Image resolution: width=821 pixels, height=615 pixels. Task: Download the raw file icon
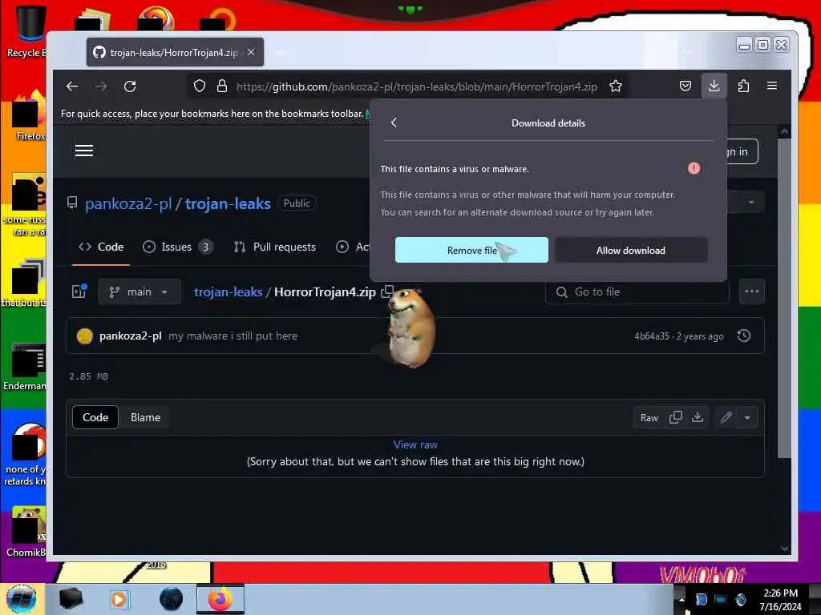click(698, 417)
